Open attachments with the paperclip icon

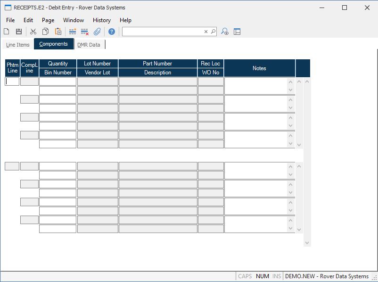97,32
